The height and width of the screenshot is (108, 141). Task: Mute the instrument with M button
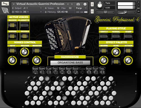(92, 11)
